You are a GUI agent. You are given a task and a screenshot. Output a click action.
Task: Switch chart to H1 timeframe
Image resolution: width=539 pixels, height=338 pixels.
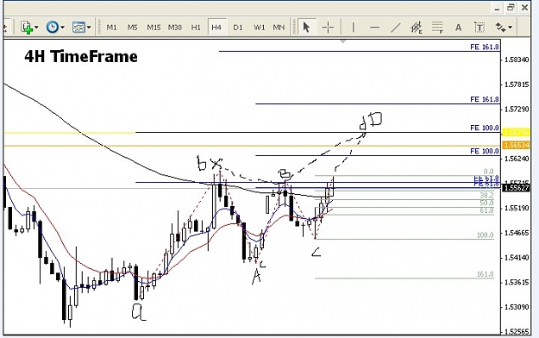pyautogui.click(x=196, y=28)
